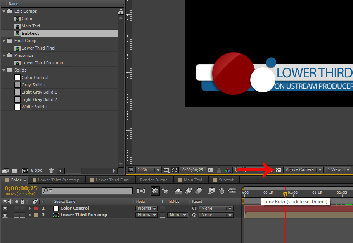
Task: Click the hide shy layers icon
Action: [178, 191]
